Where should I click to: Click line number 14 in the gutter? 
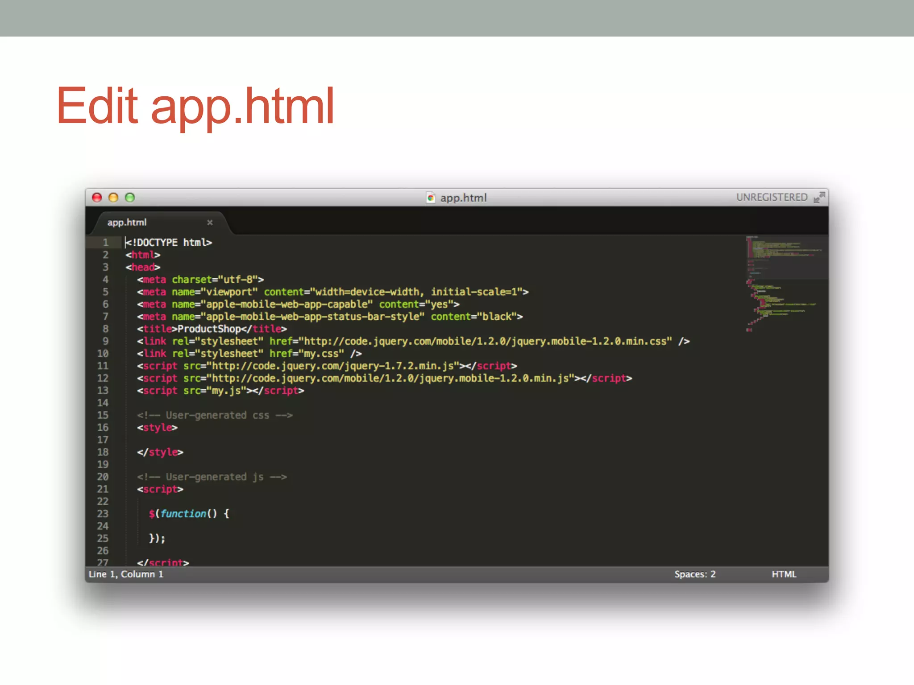(x=103, y=403)
